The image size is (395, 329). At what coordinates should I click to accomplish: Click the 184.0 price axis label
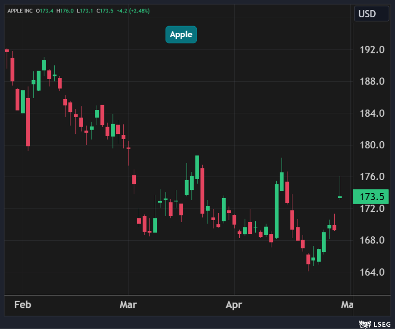click(x=372, y=114)
